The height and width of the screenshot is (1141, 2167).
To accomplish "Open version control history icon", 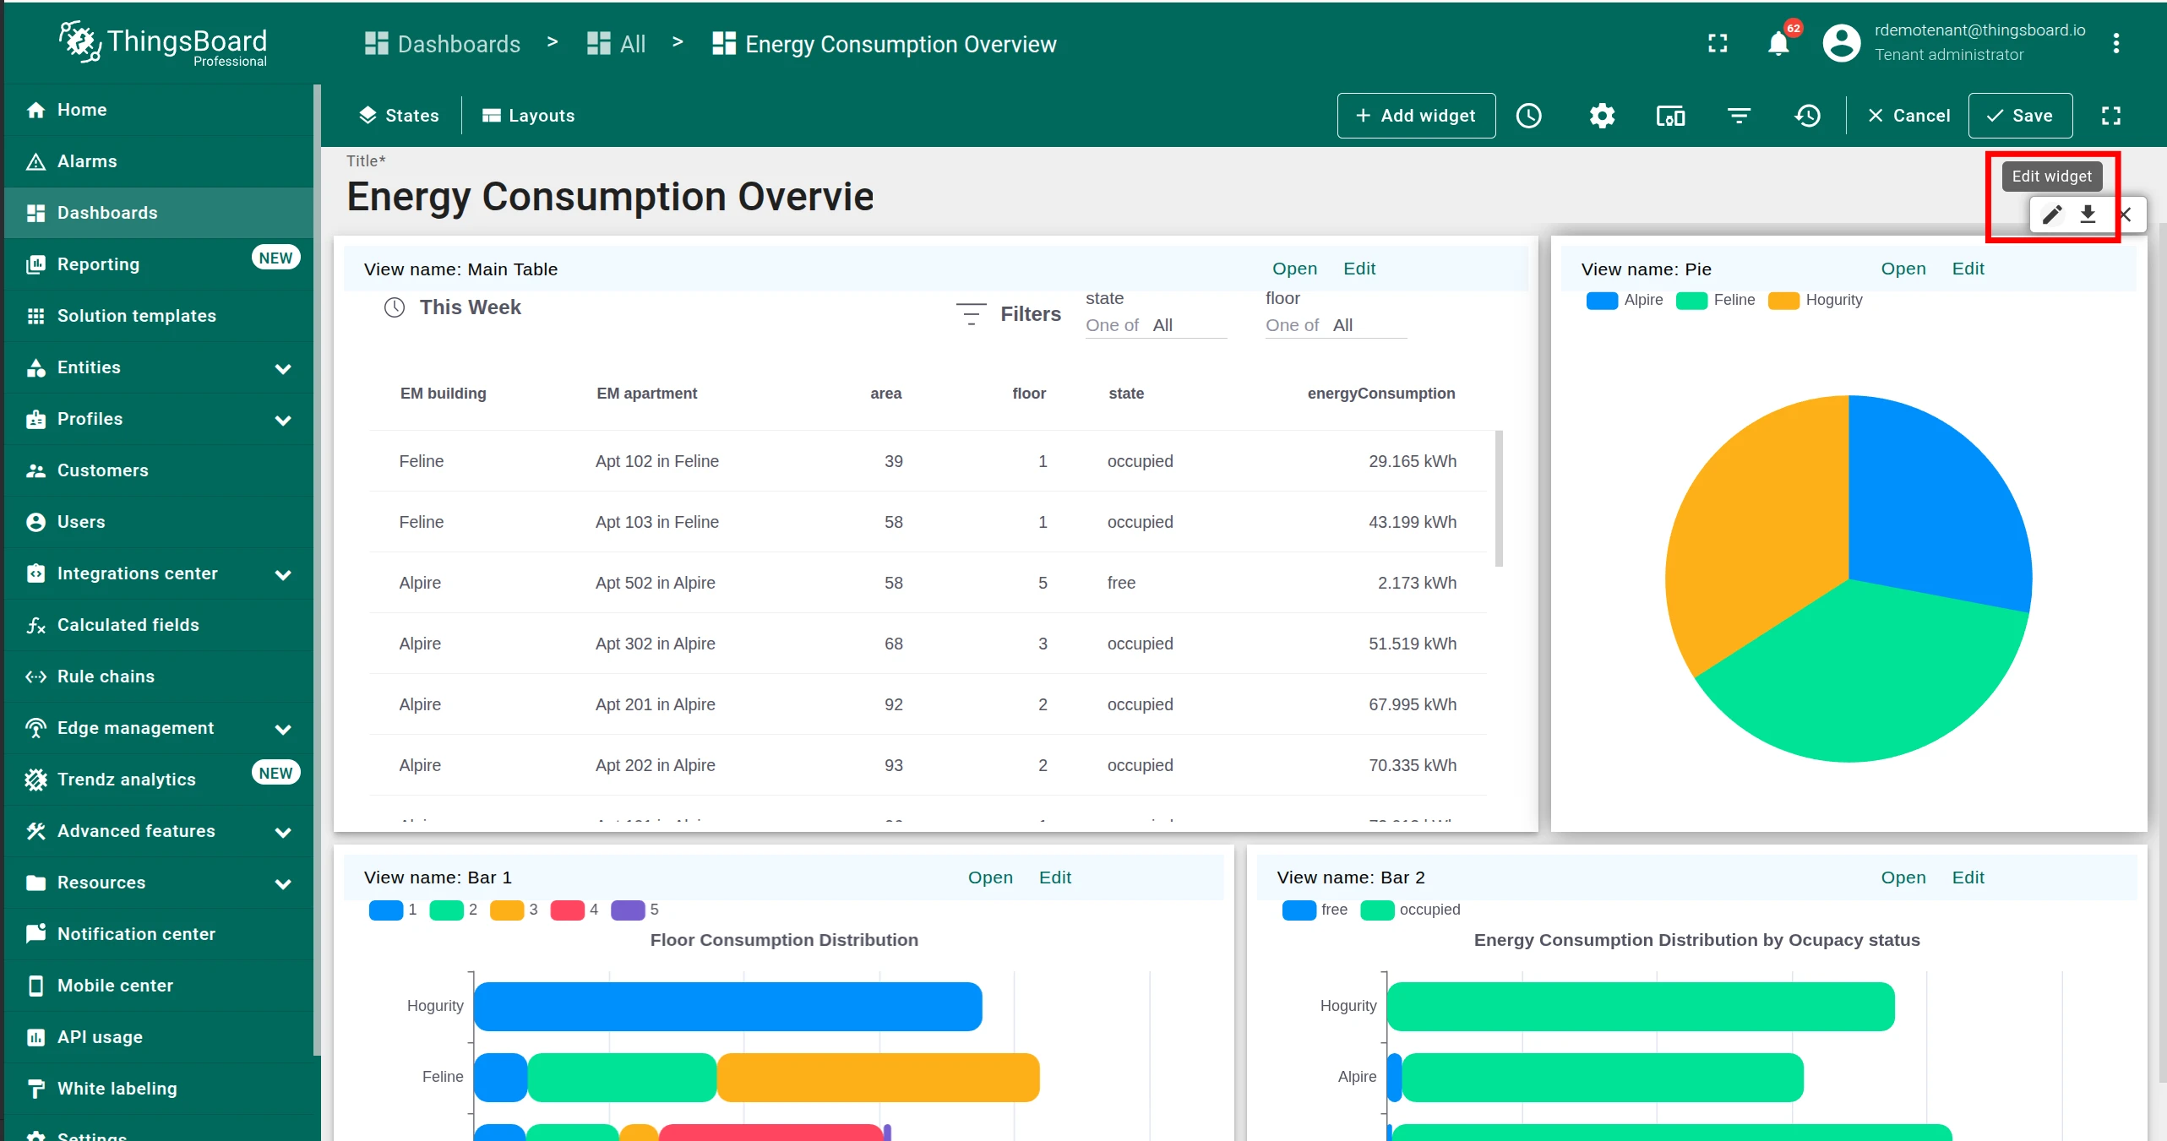I will click(1807, 116).
